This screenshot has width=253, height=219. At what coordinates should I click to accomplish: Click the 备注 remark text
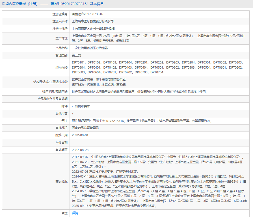(142, 121)
